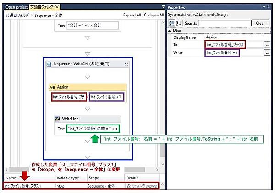Click the To property value field
The image size is (275, 193).
[234, 45]
